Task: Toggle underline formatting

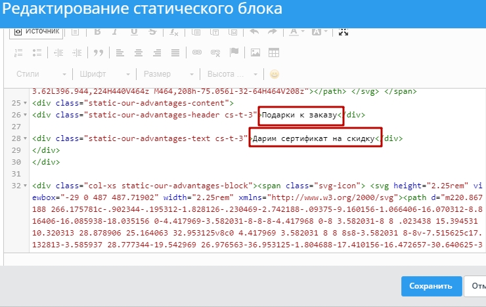Action: coord(134,31)
